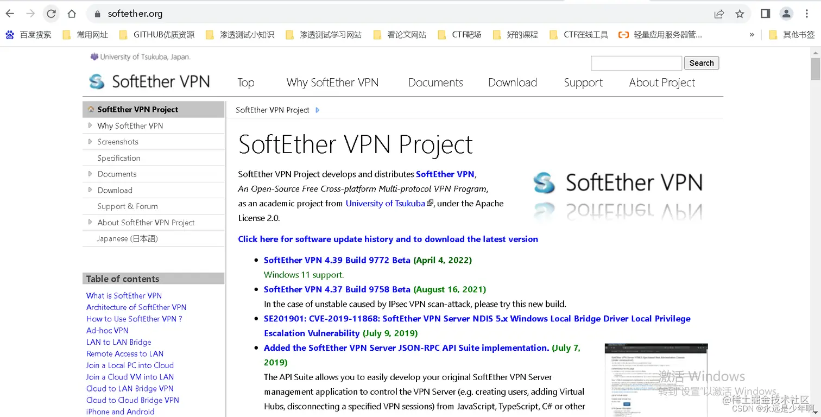Open Specification in the sidebar

(119, 158)
